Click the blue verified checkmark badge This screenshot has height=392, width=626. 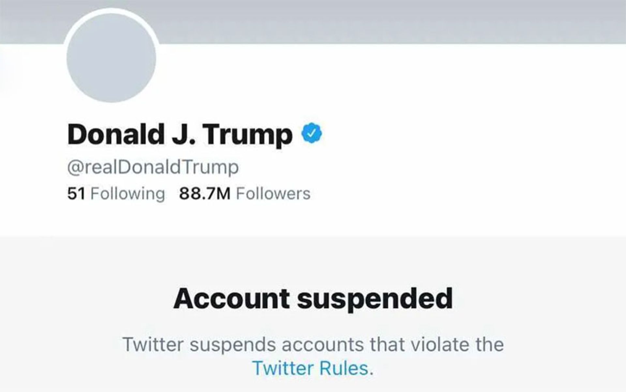point(312,133)
